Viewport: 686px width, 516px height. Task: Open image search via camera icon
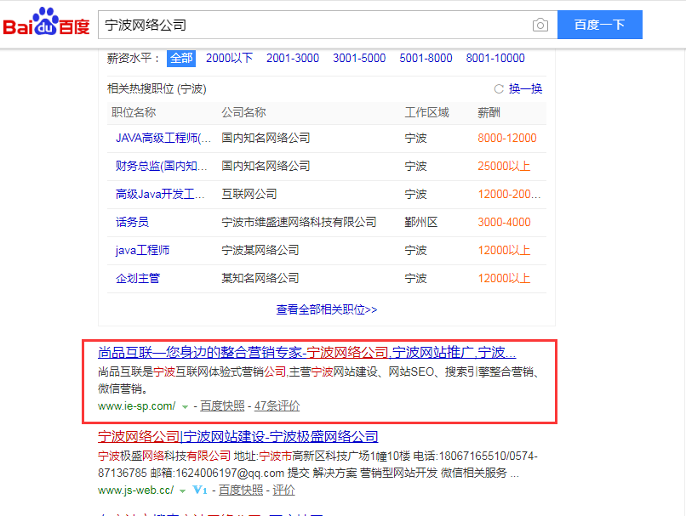coord(540,25)
